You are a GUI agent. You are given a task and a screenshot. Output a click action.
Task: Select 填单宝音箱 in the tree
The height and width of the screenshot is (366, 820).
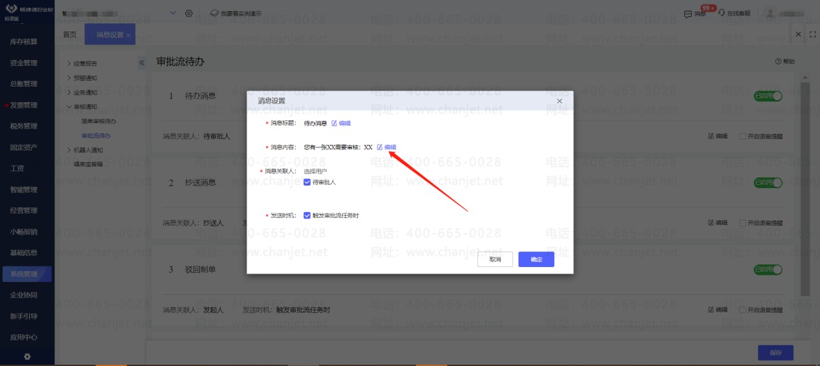coord(89,164)
